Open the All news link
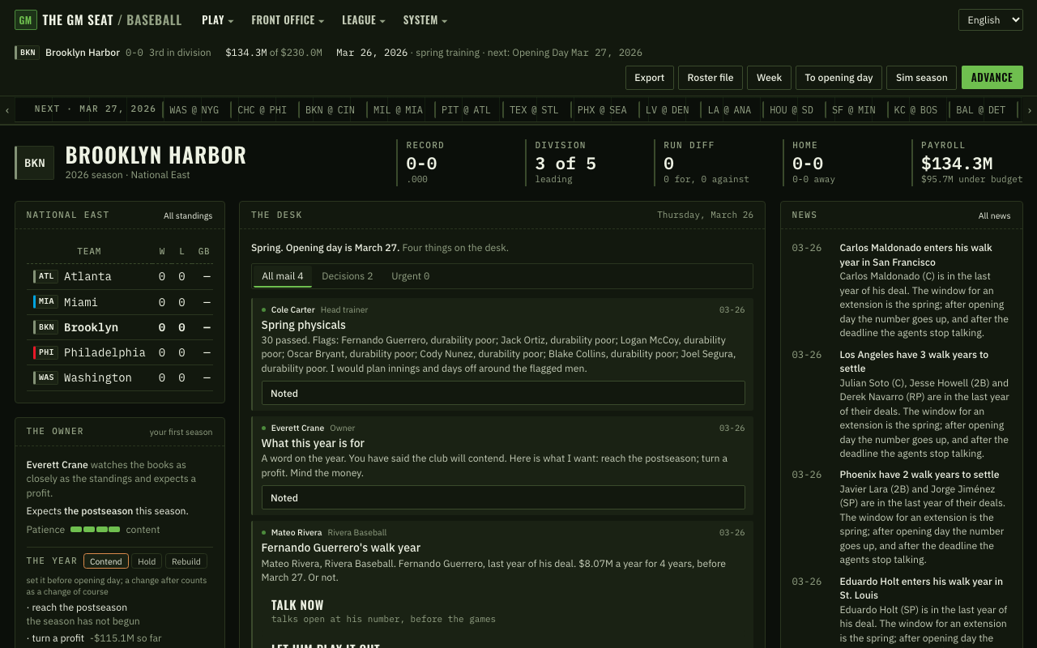 coord(994,215)
